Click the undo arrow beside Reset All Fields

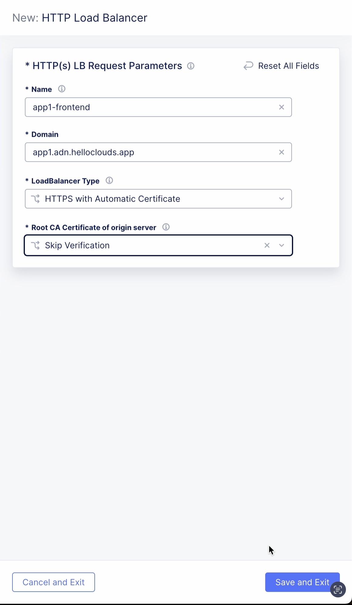tap(248, 66)
